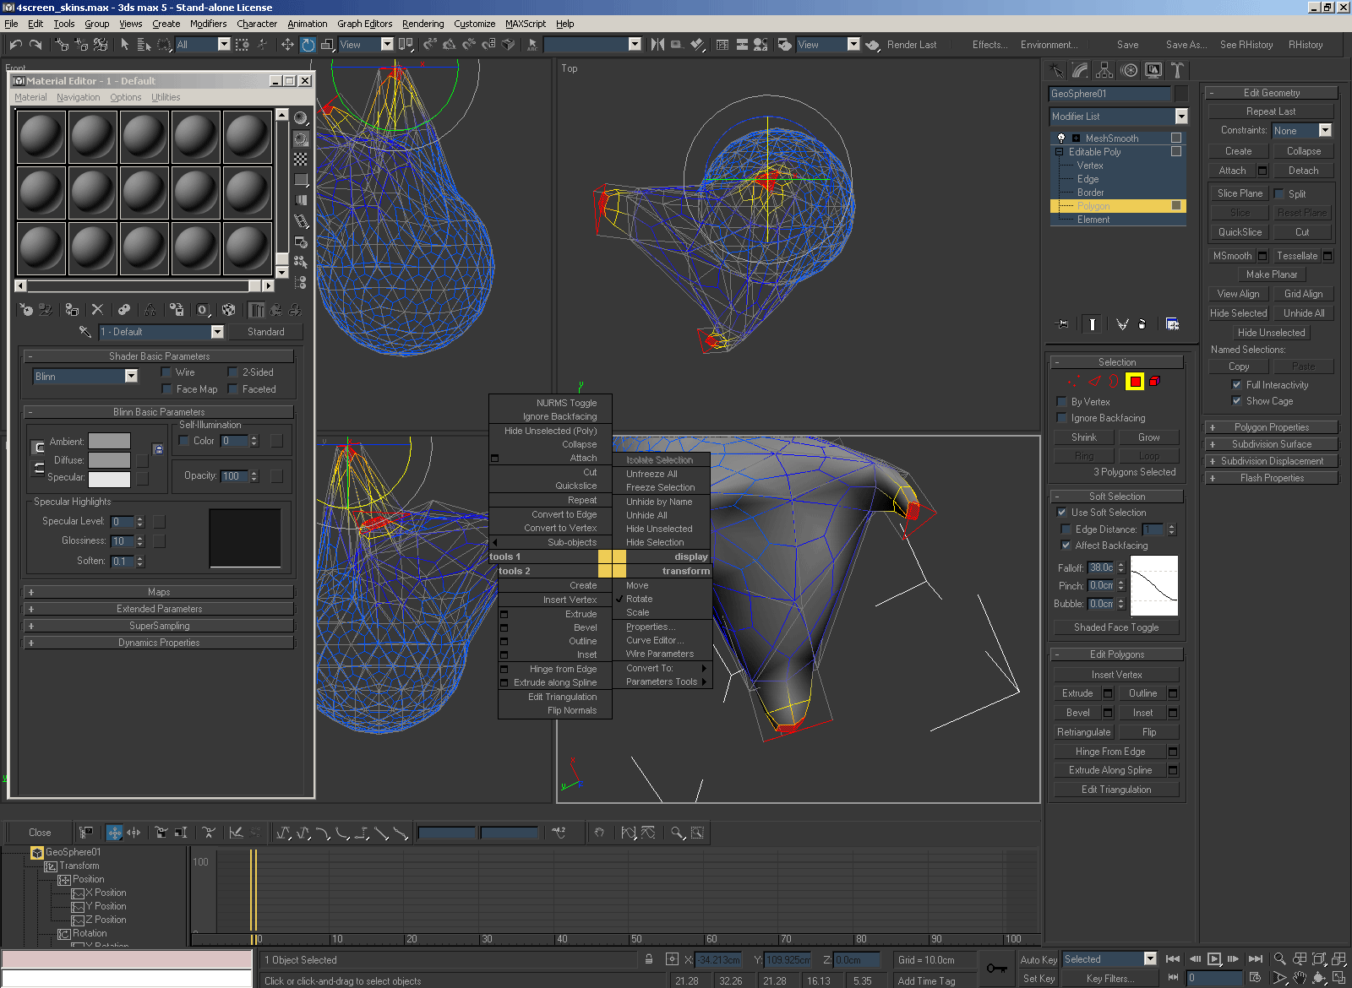This screenshot has width=1352, height=988.
Task: Click the Auto Key button
Action: click(1039, 959)
